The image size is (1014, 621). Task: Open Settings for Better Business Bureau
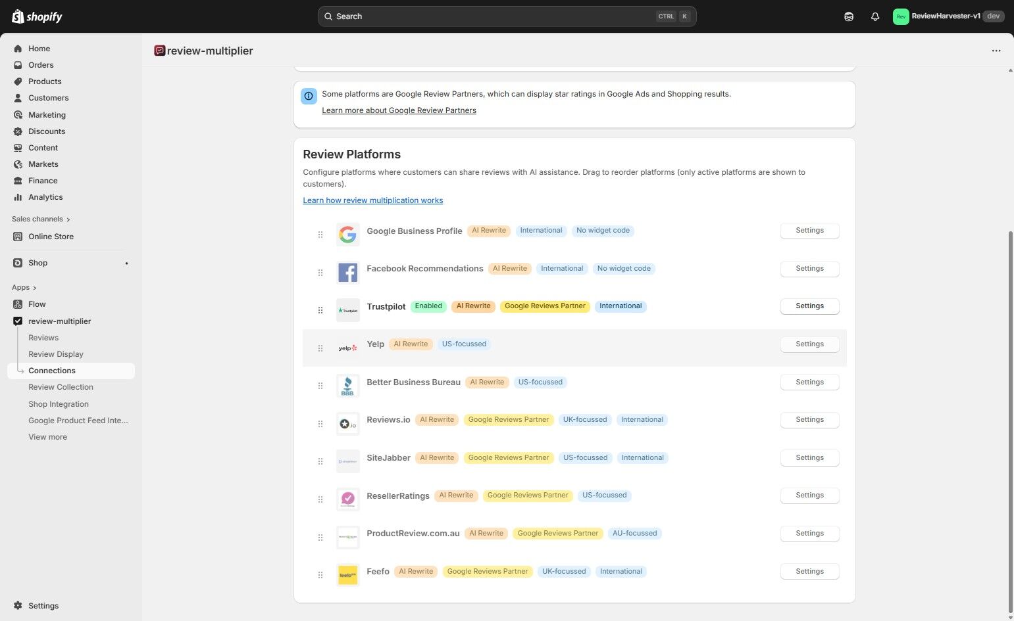[x=809, y=382]
